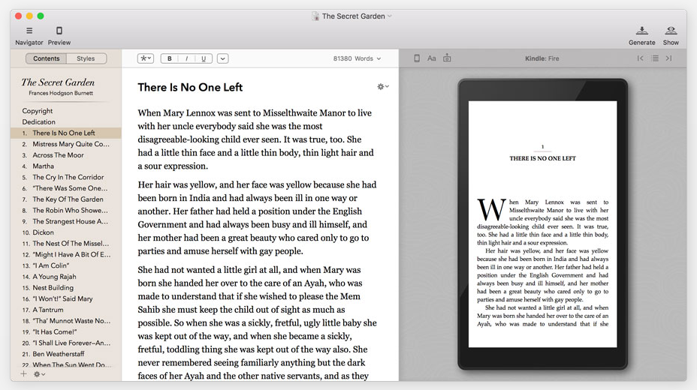Select chapter 'Ben Weatherstaff'
The image size is (697, 390).
coord(66,354)
